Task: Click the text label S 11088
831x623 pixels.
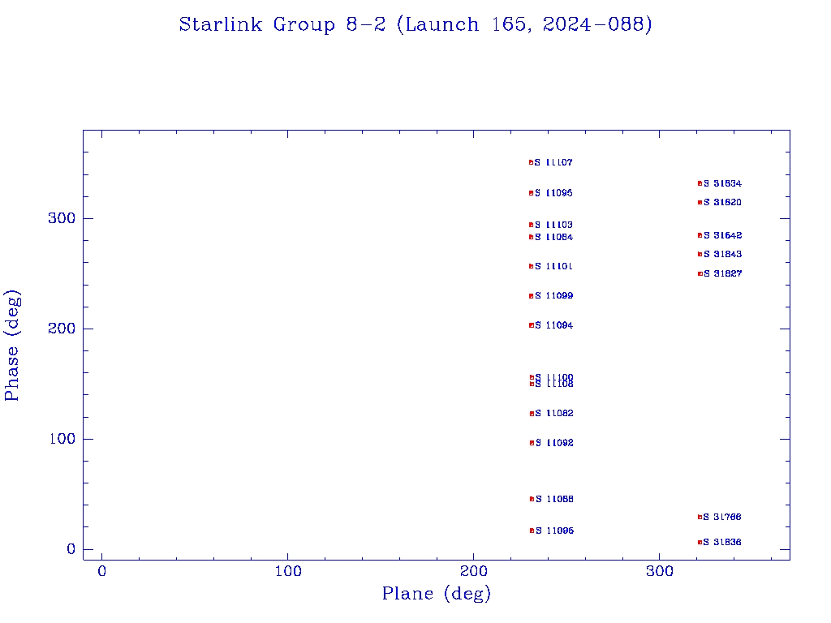Action: (555, 500)
